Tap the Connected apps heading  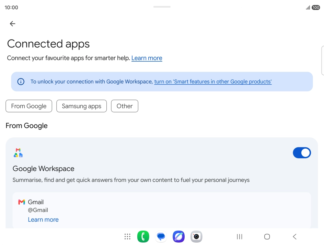pyautogui.click(x=48, y=44)
